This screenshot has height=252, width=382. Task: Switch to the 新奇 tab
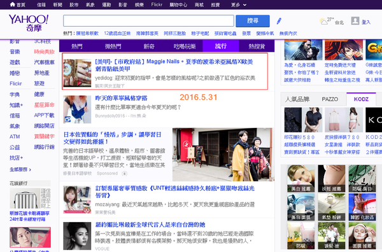[x=149, y=46]
